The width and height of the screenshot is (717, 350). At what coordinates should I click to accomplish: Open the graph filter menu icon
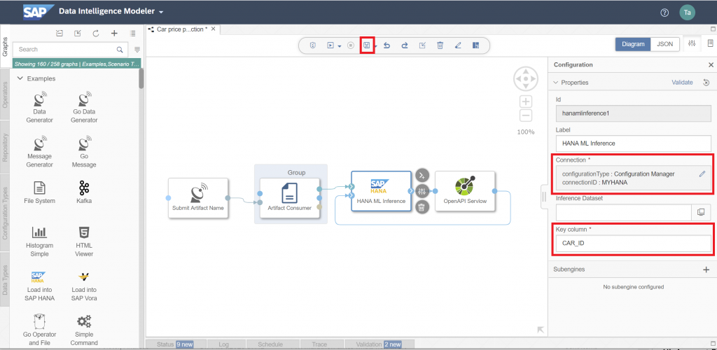tap(137, 49)
